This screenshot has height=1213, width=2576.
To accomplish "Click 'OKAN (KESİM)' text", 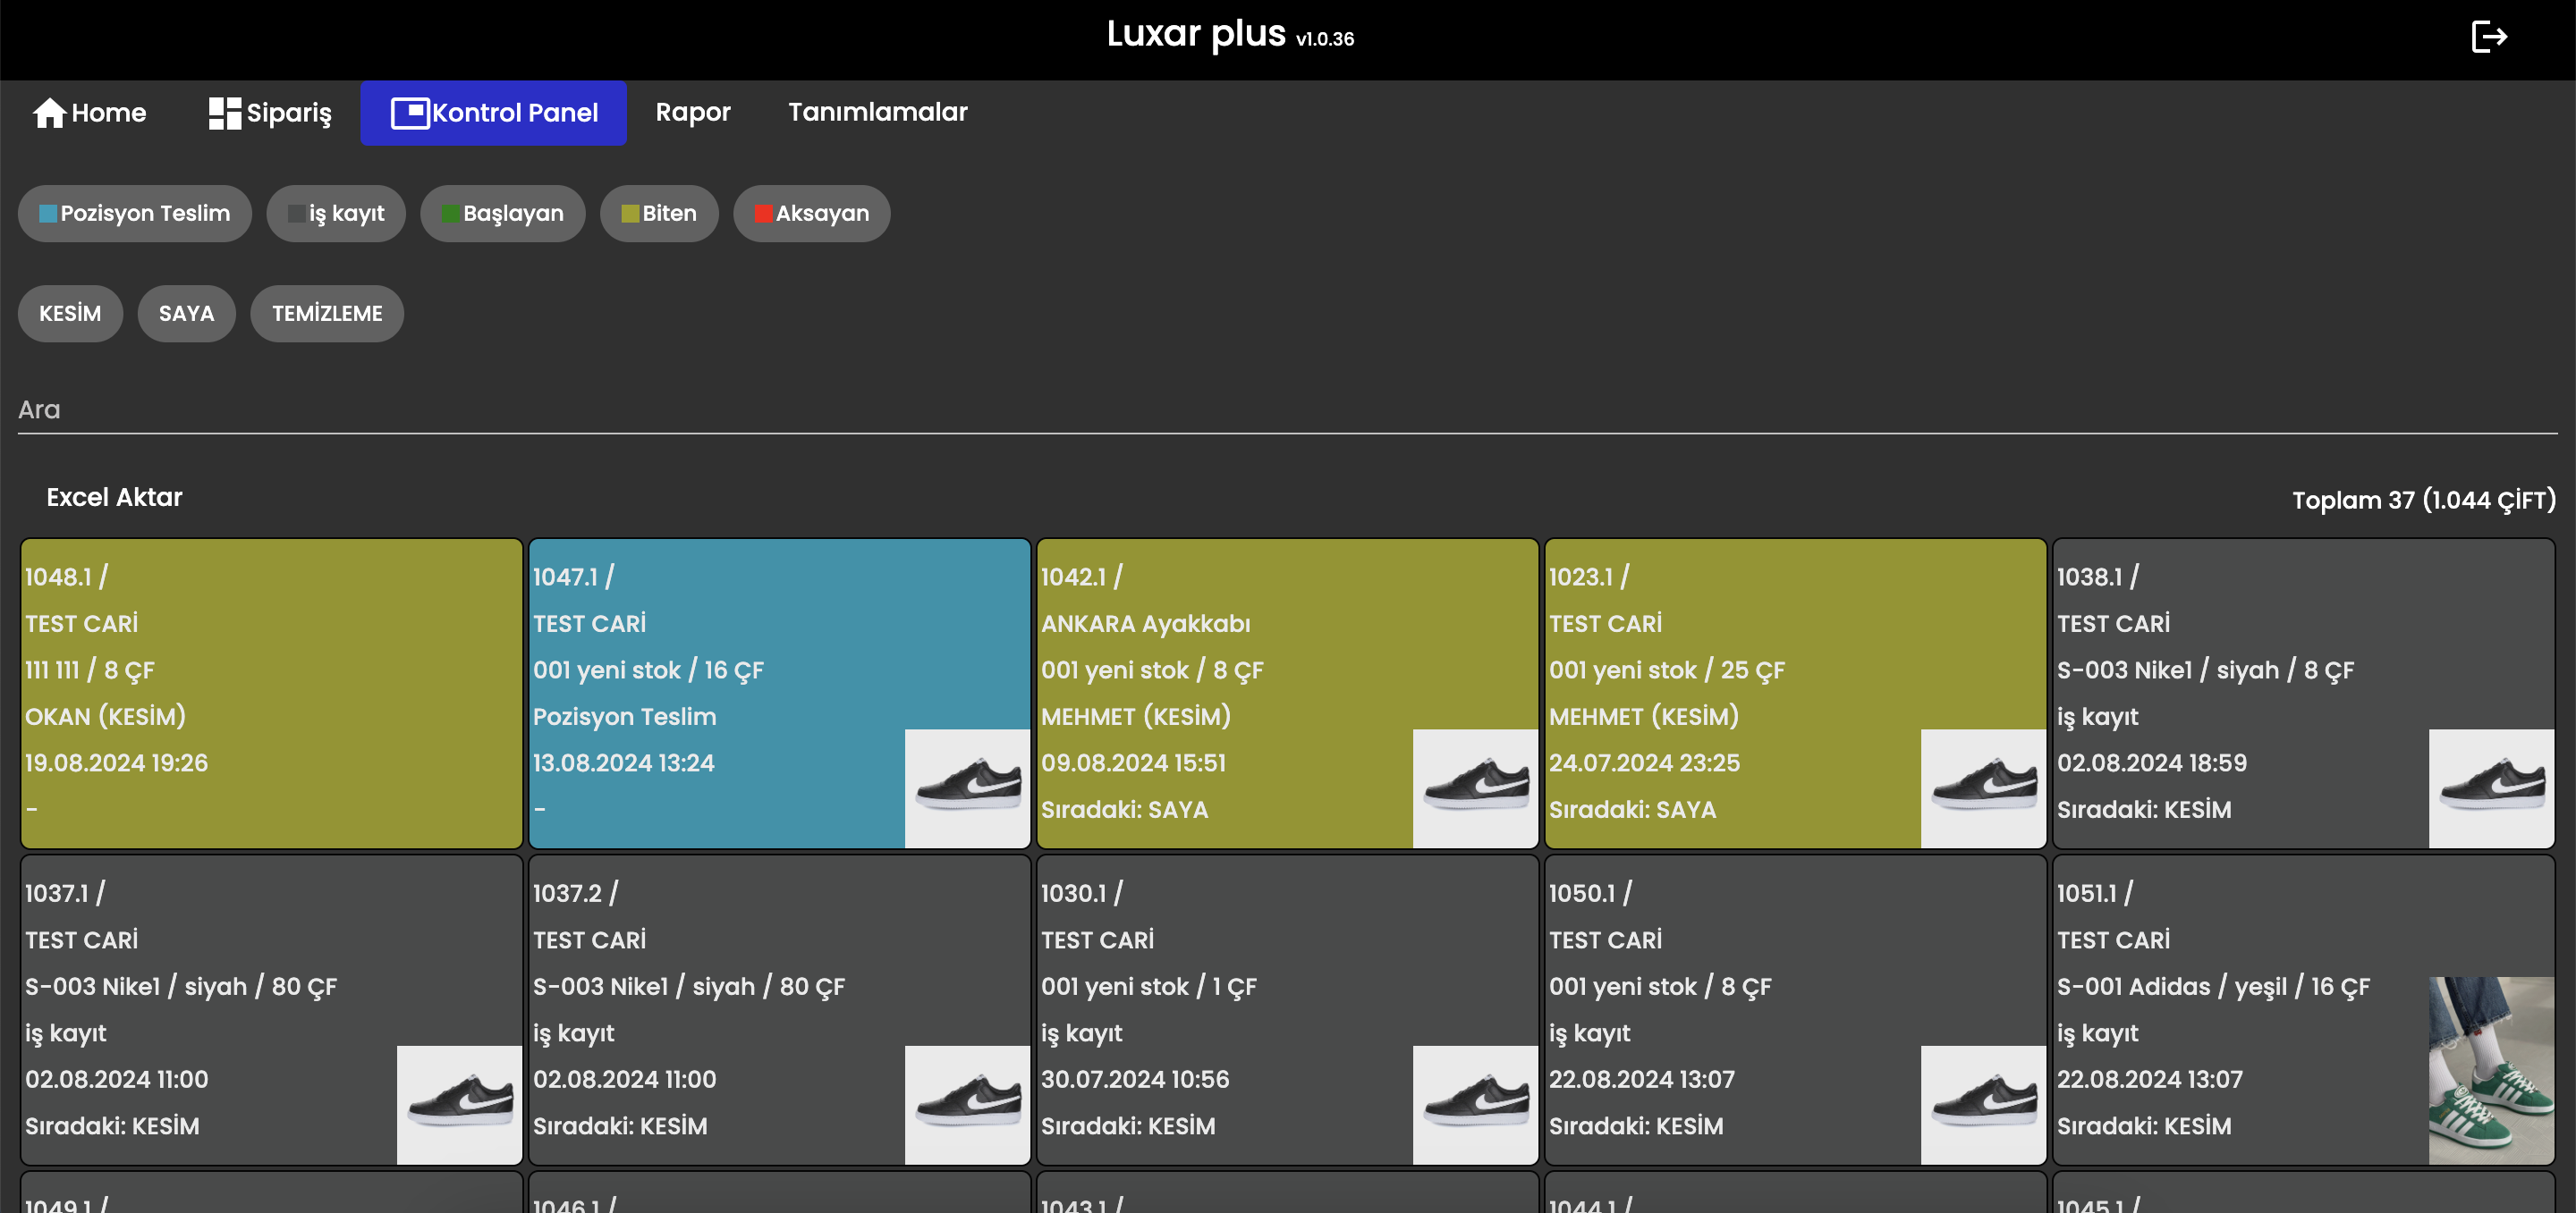I will pos(106,718).
